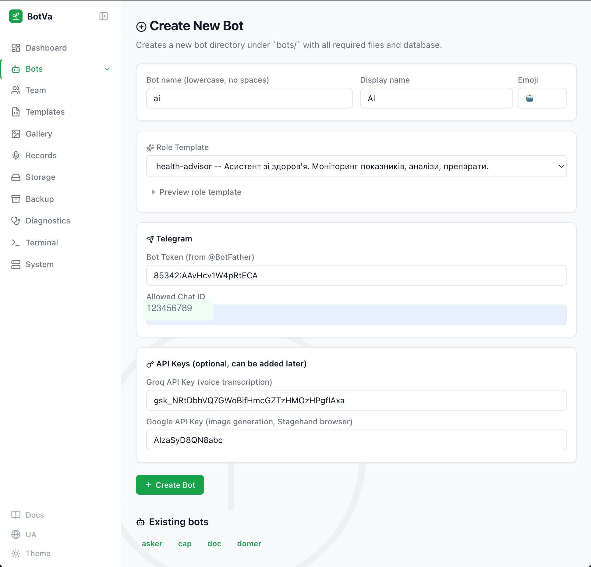
Task: Navigate to Team menu item
Action: point(36,90)
